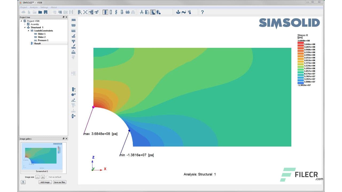
Task: Expand the Assembly tree node
Action: coord(25,24)
